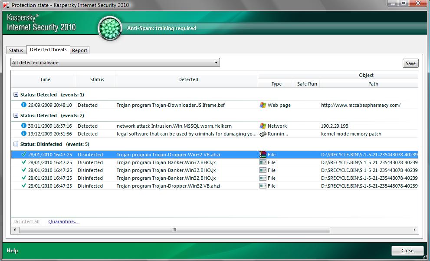Click the green checkmark on last disinfected row
Image resolution: width=430 pixels, height=261 pixels.
(24, 186)
